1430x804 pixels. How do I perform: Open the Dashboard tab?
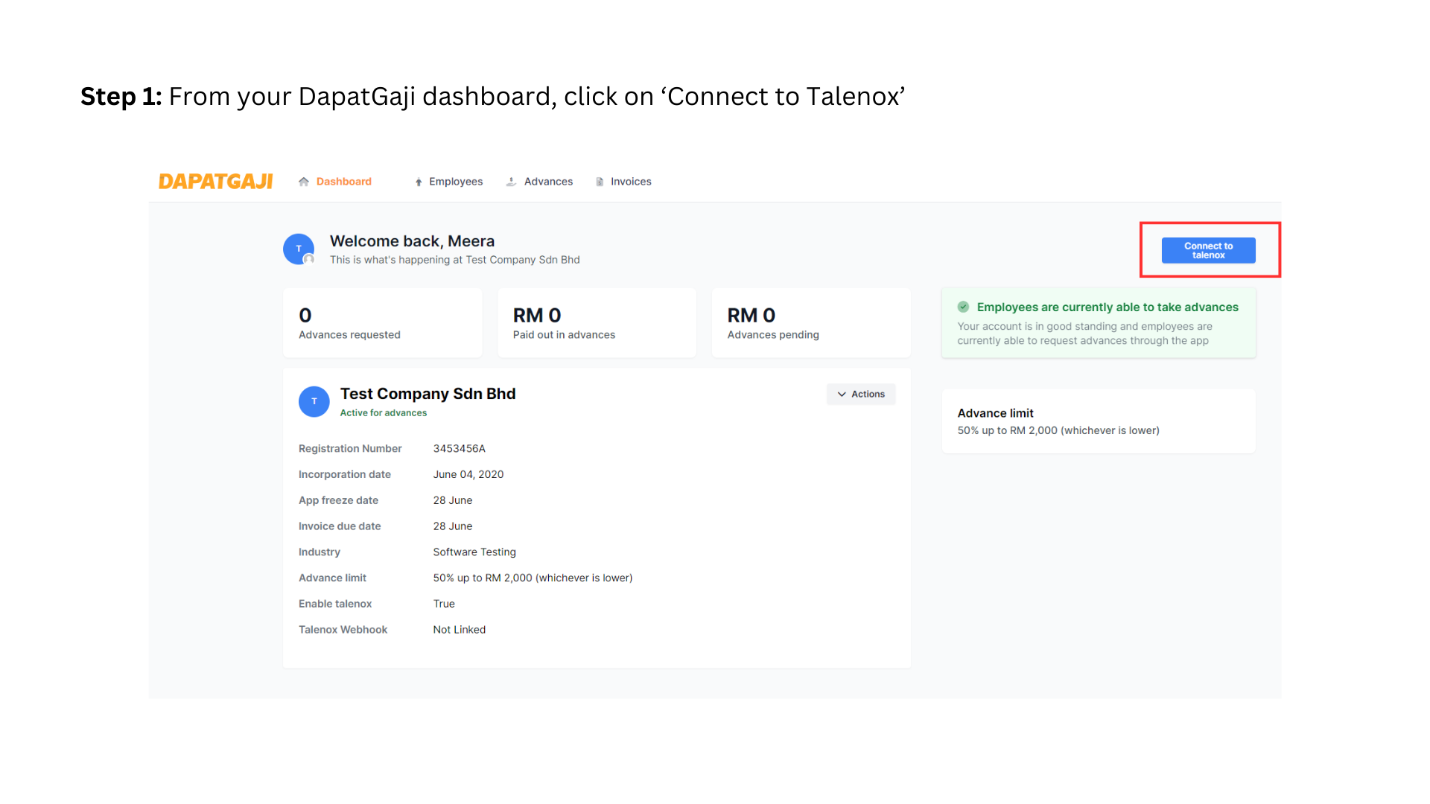pos(343,182)
